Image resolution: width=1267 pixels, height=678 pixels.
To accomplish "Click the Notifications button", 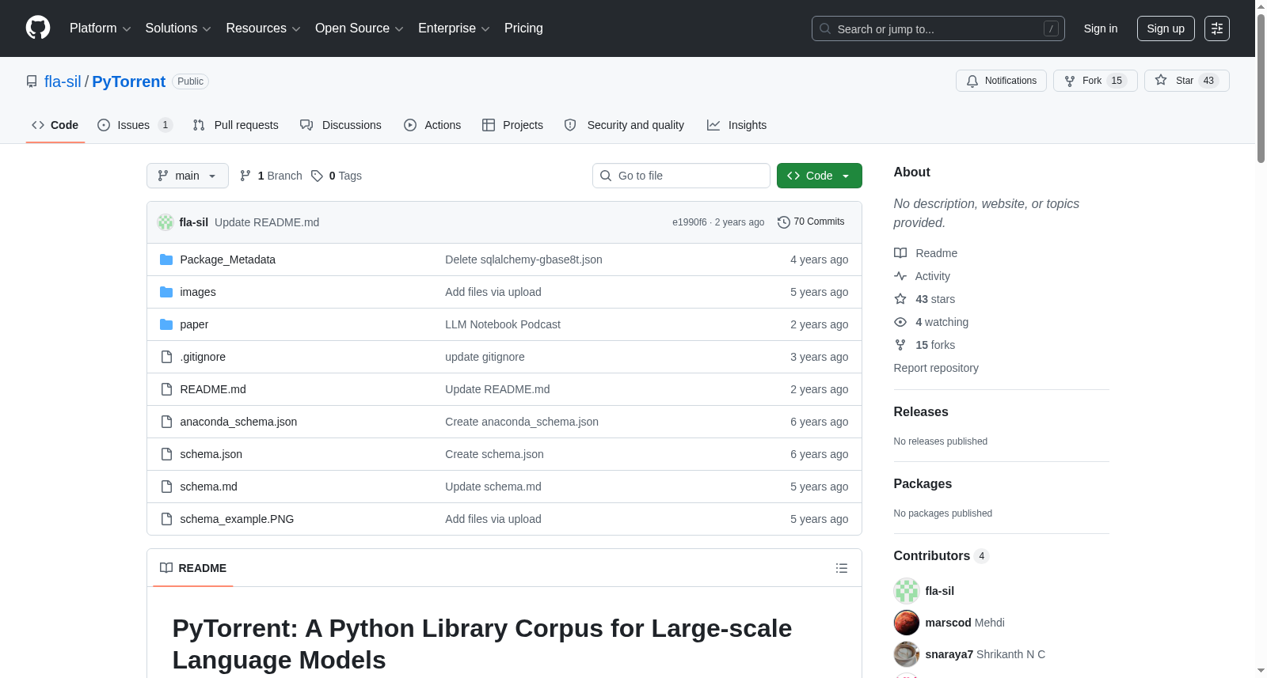I will (x=1002, y=81).
